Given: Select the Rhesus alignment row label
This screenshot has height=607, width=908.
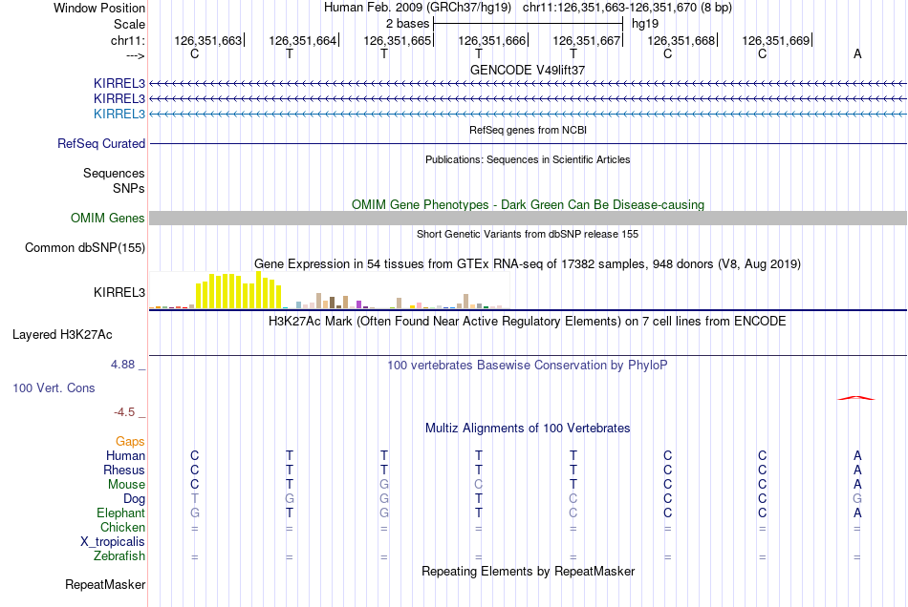Looking at the screenshot, I should pos(124,470).
